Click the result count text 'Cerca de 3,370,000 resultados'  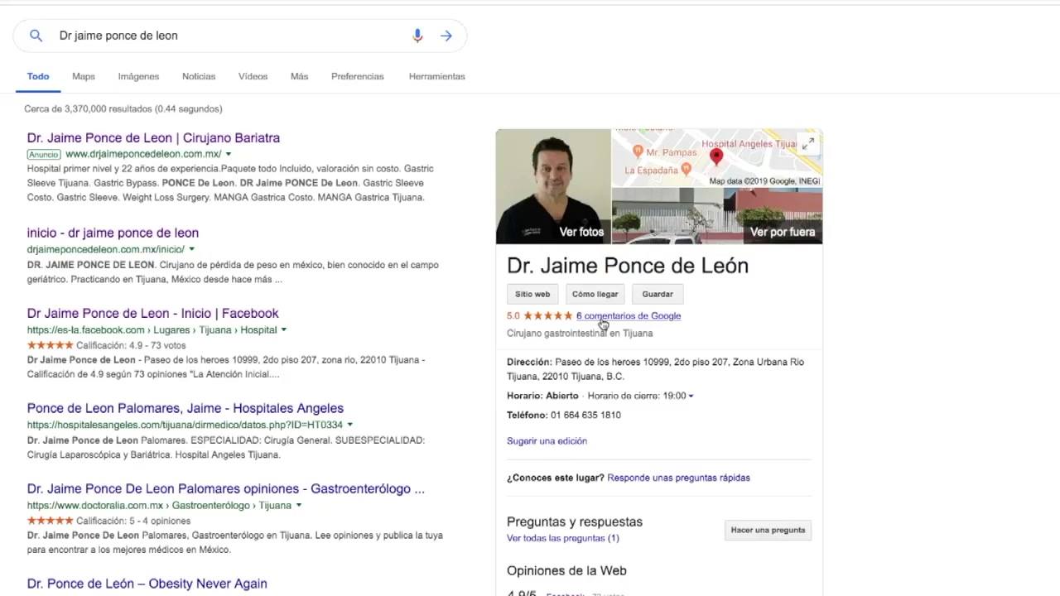123,108
